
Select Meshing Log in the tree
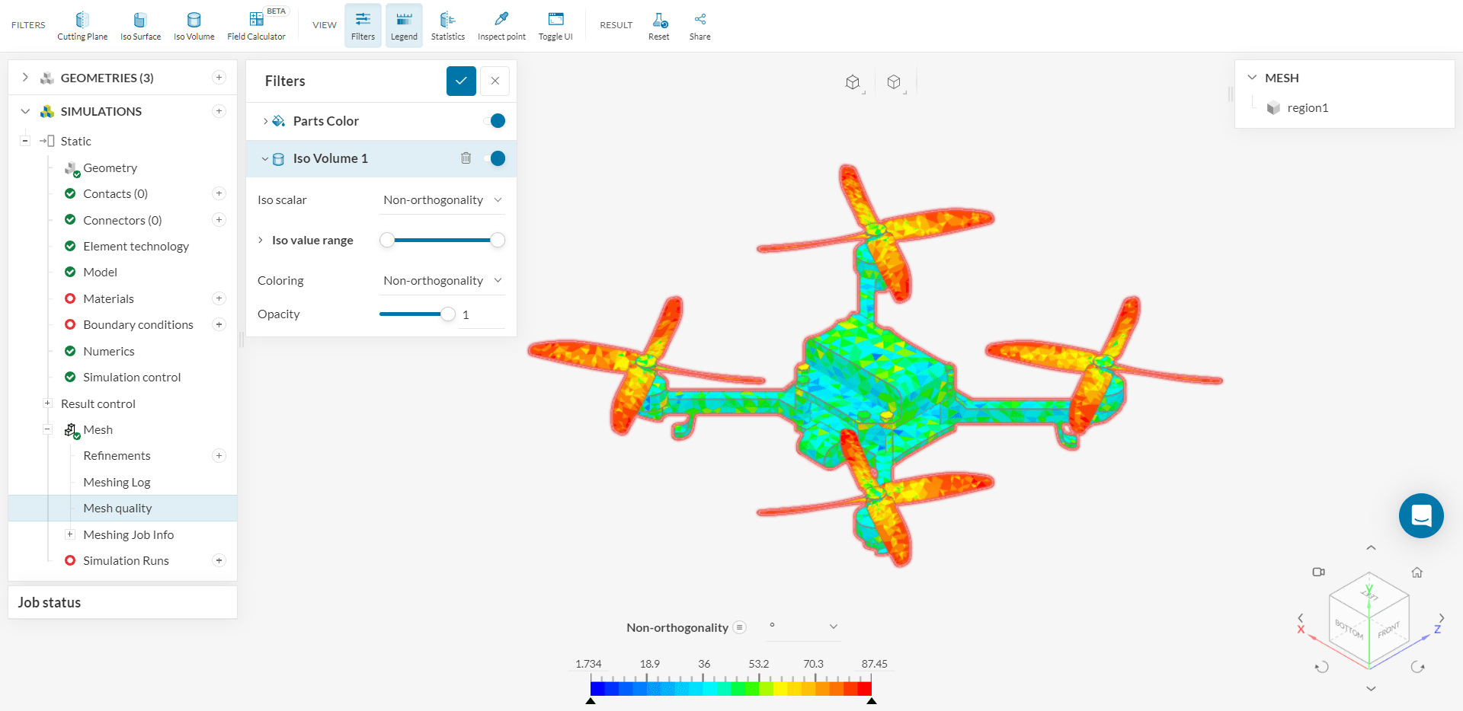(117, 482)
